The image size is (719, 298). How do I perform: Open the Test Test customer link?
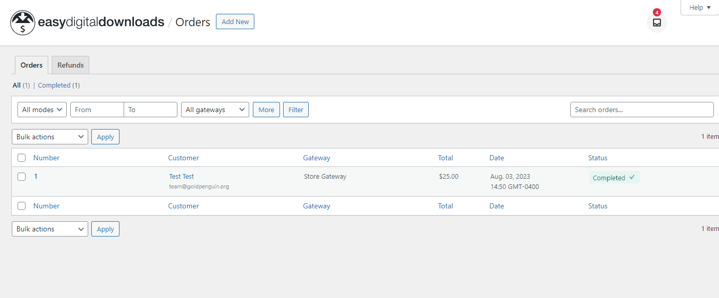(x=182, y=176)
